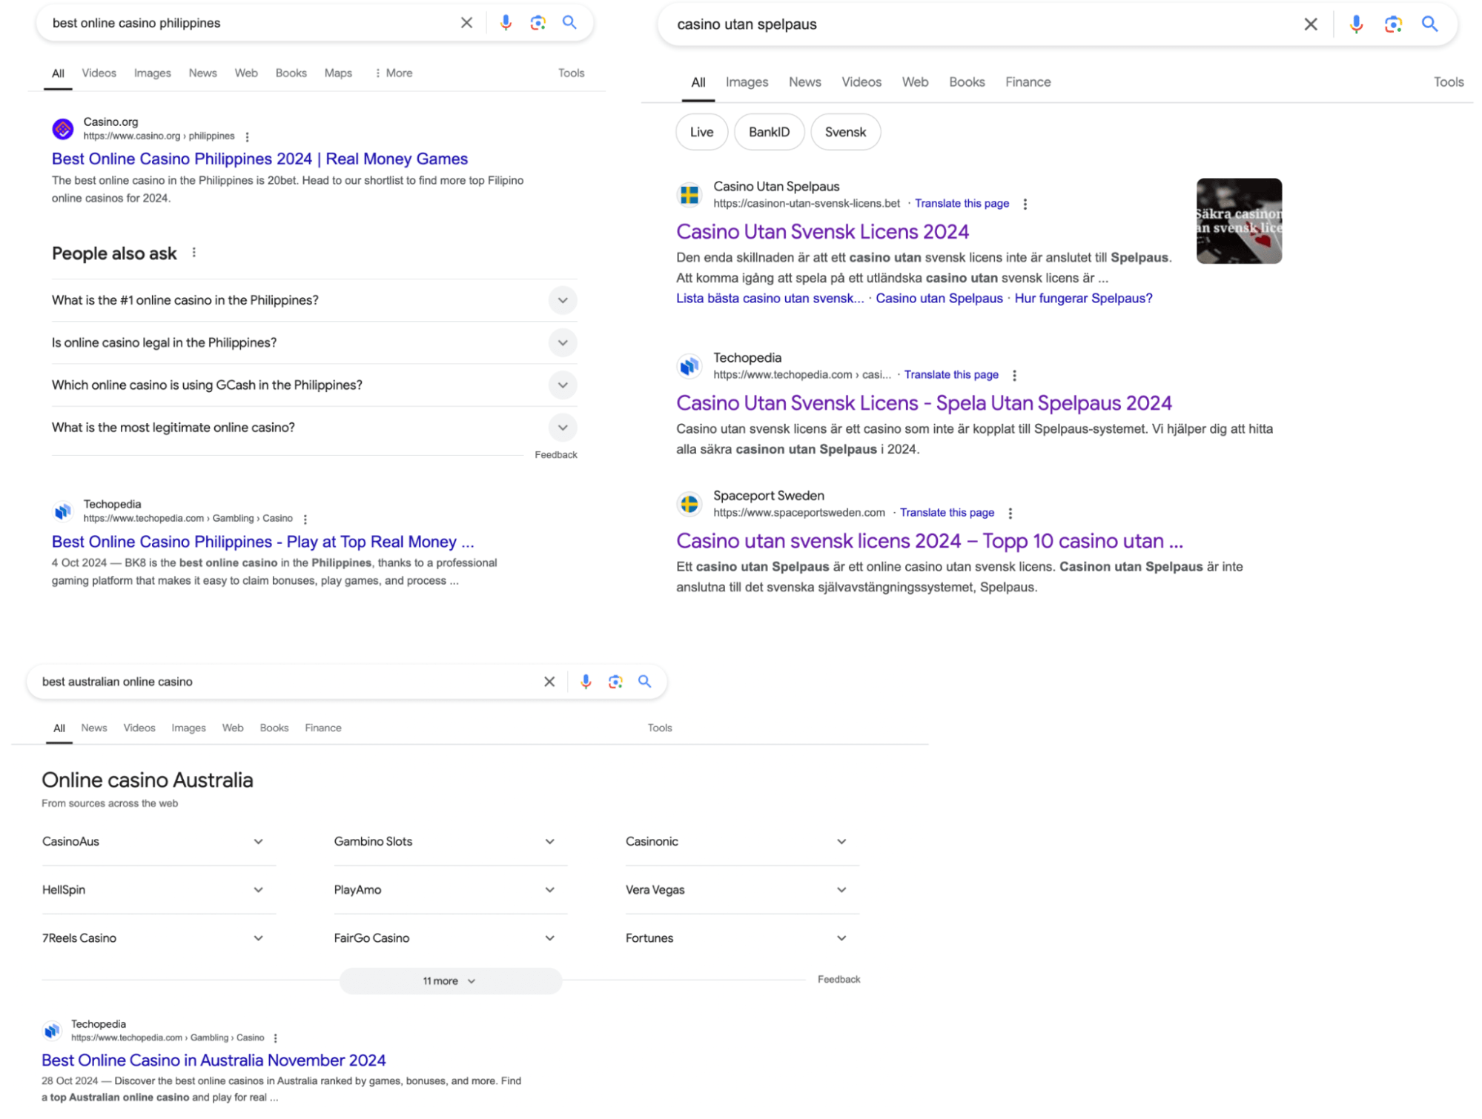Click microphone icon in spelpaus search bar
The width and height of the screenshot is (1482, 1119).
(1355, 24)
